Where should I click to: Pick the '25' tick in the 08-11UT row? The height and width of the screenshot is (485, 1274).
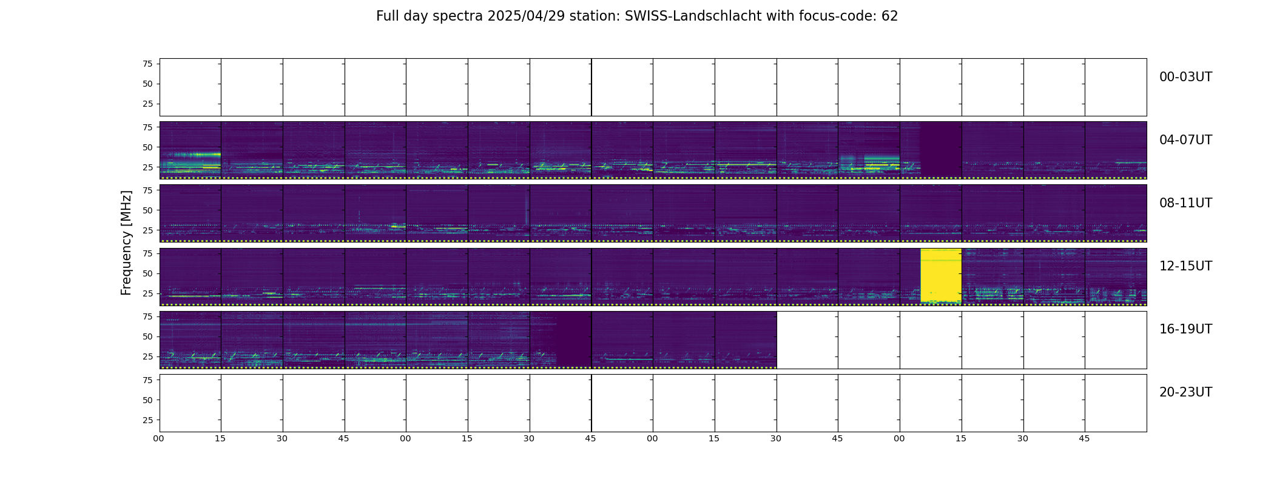coord(147,230)
